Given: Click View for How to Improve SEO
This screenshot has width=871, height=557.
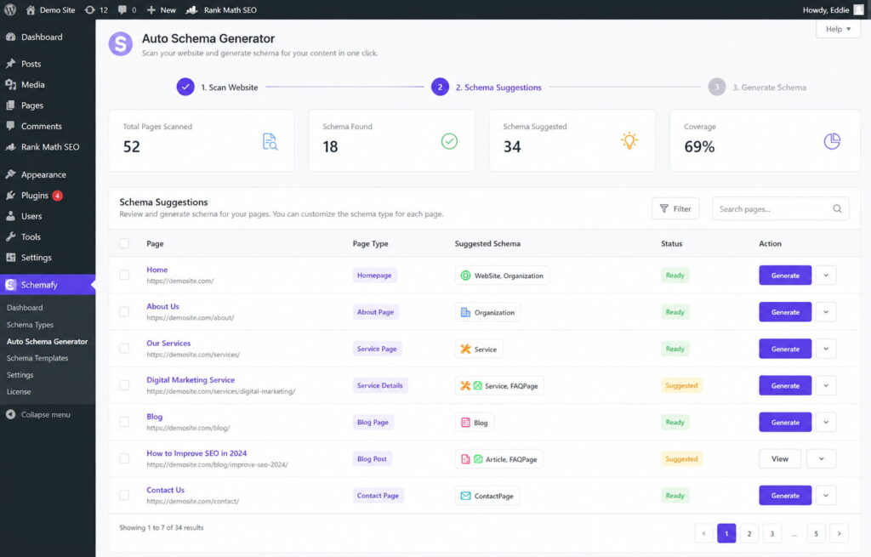Looking at the screenshot, I should 780,458.
